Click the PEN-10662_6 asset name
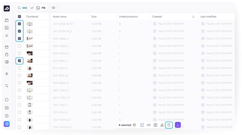 pos(61,83)
